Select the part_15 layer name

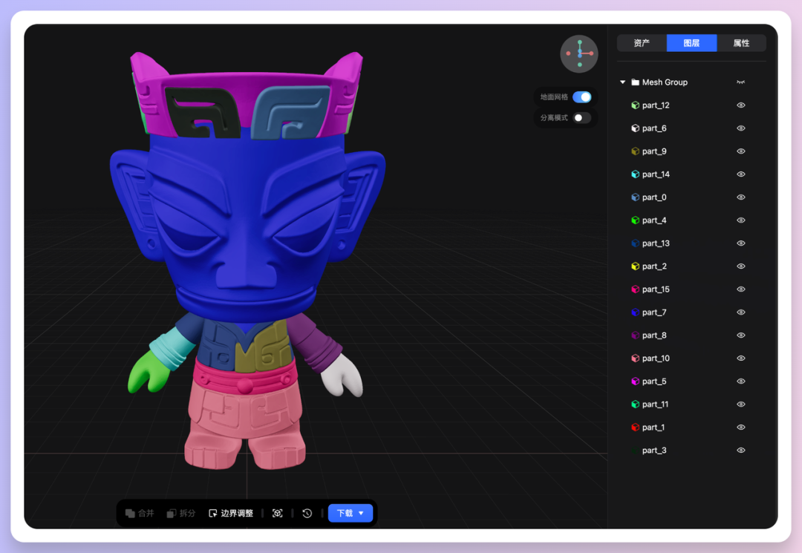[656, 289]
